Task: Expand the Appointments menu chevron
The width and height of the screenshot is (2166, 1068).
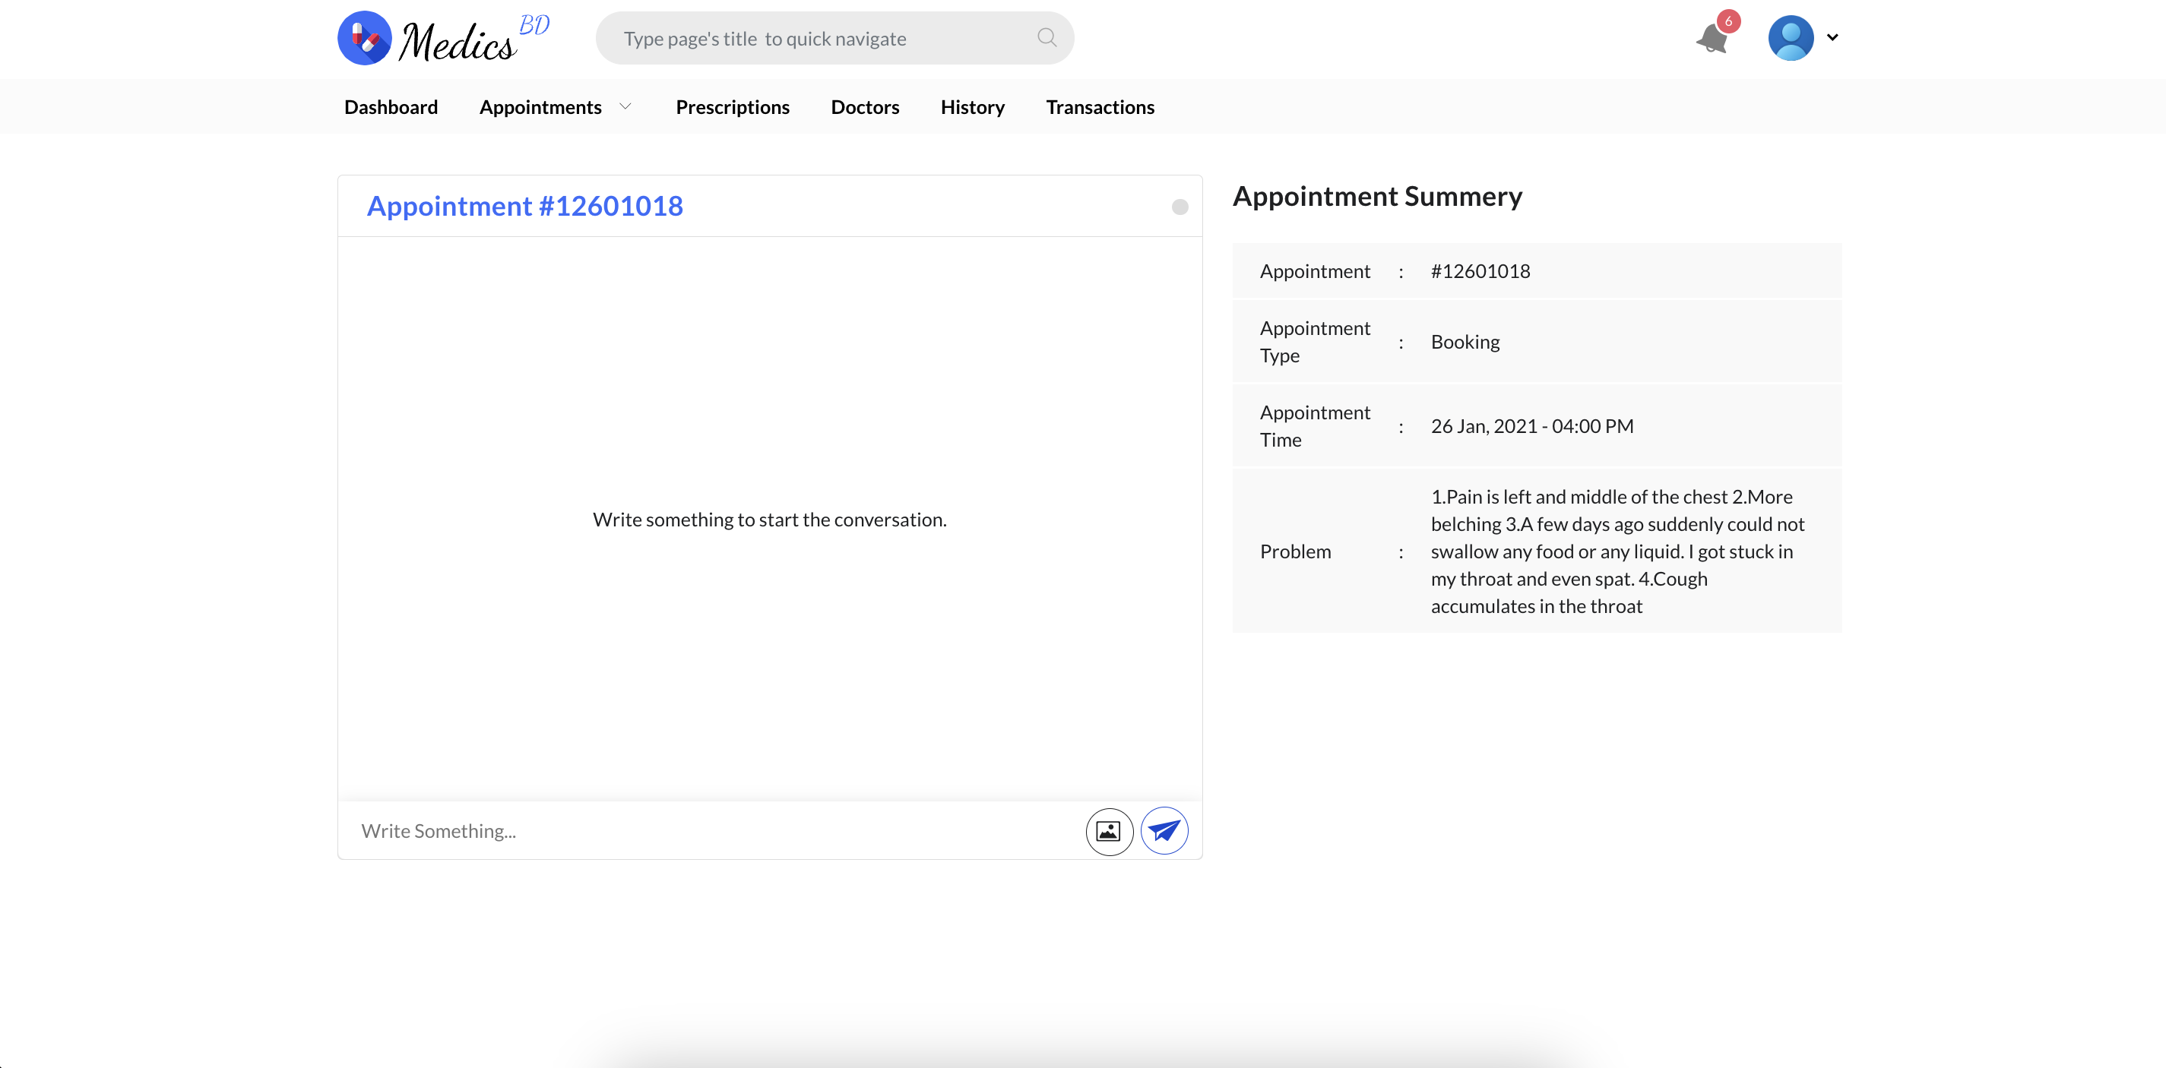Action: [x=625, y=106]
